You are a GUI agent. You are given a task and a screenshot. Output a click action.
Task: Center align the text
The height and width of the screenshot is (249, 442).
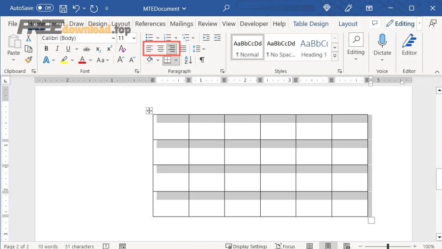point(161,49)
